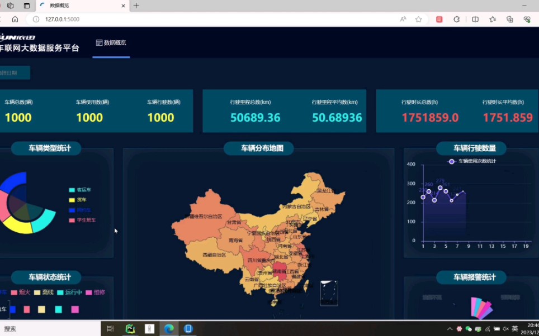Screen dimensions: 539x336
Task: Toggle 运行中 legend in vehicle status chart
Action: (69, 292)
